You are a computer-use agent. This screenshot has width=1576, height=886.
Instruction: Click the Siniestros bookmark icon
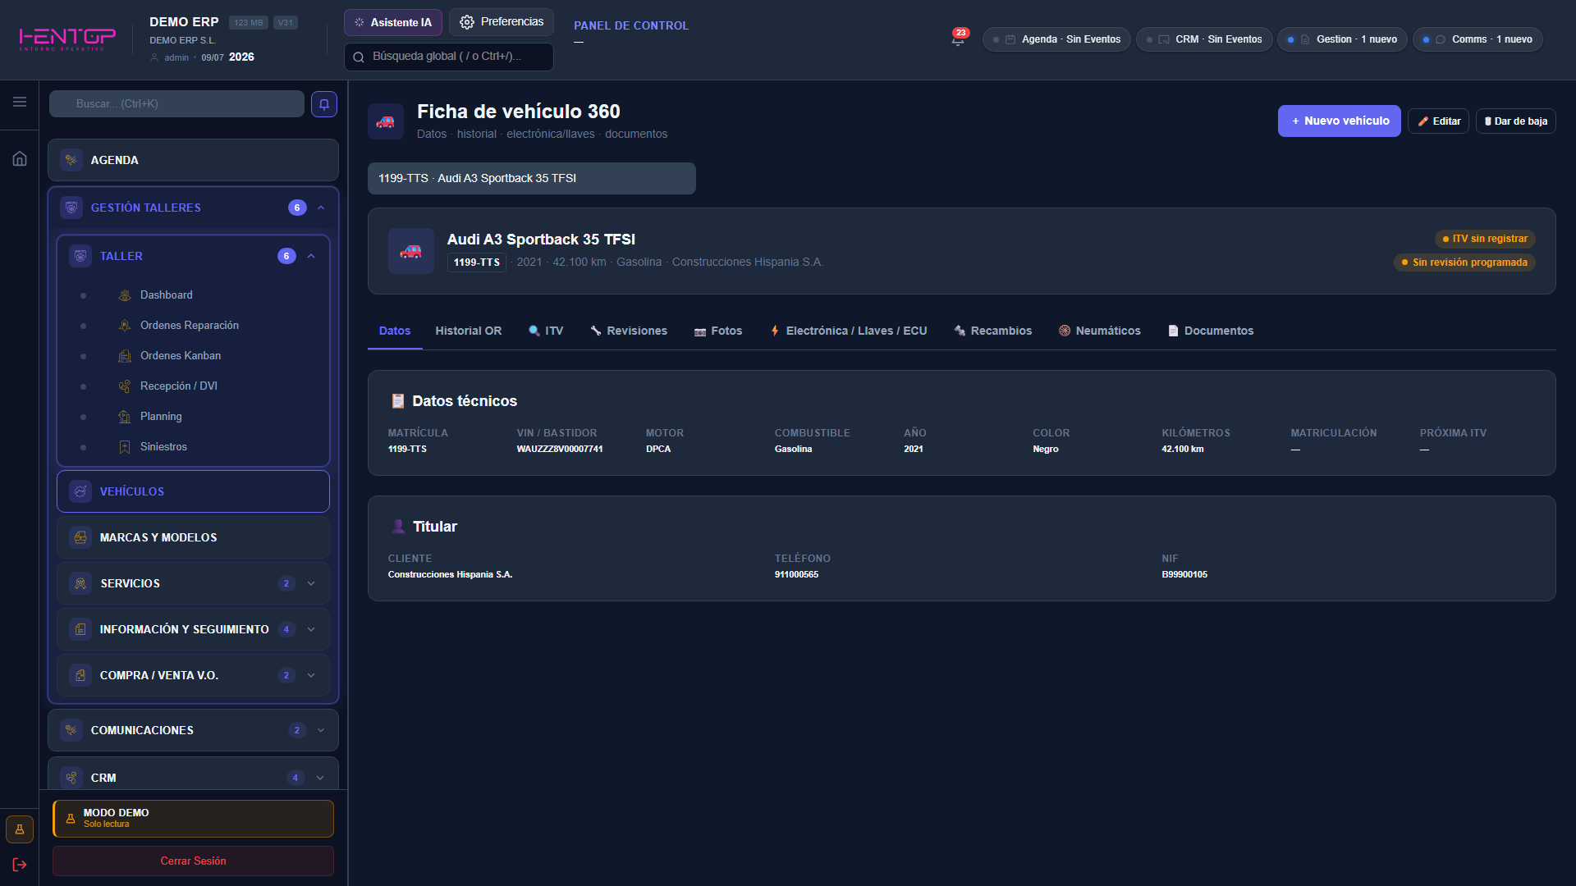tap(125, 447)
